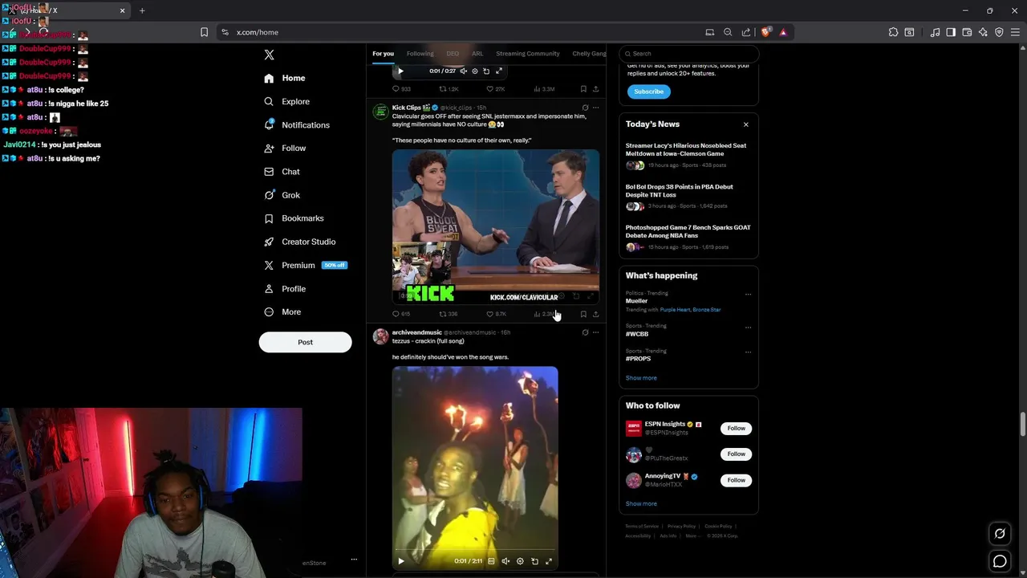This screenshot has height=578, width=1027.
Task: Open Premium in the sidebar
Action: (304, 265)
